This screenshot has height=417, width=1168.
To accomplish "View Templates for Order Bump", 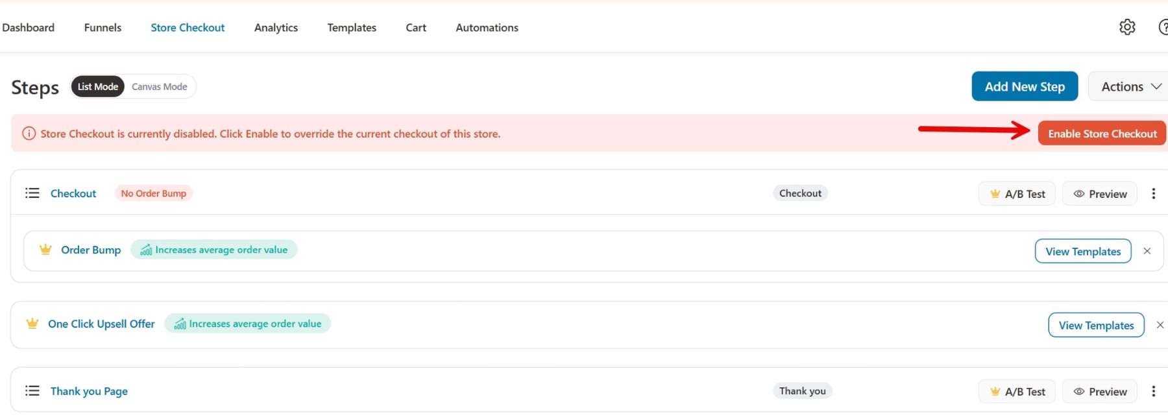I will pos(1083,252).
